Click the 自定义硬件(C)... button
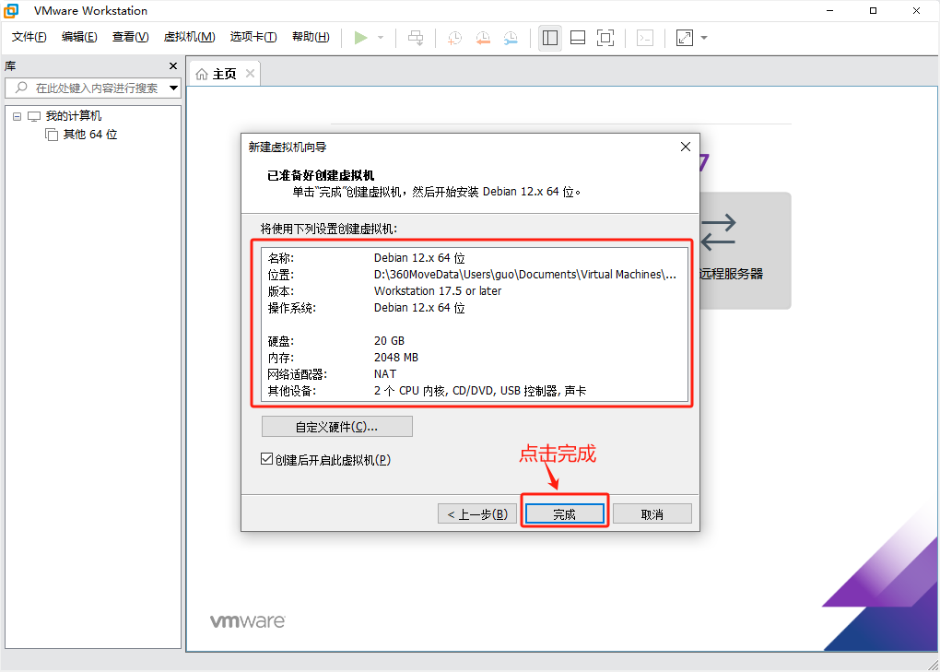The height and width of the screenshot is (672, 940). click(x=337, y=427)
